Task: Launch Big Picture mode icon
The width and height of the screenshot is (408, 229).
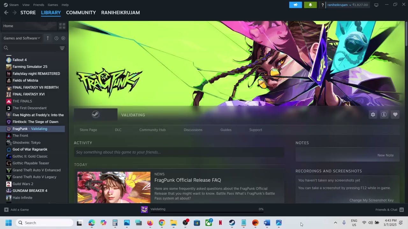Action: (x=376, y=5)
